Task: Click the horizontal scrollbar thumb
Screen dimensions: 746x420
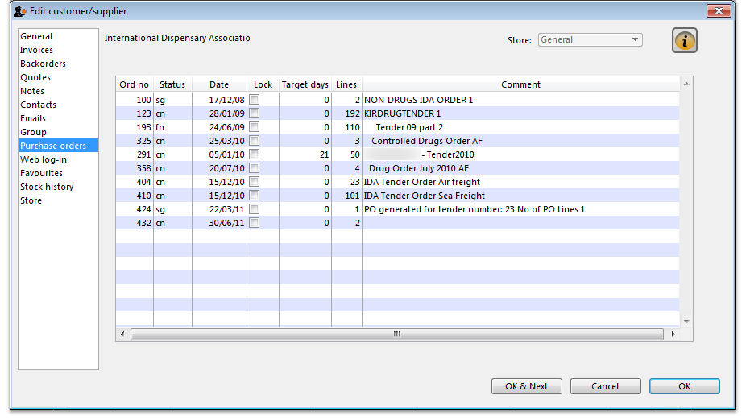Action: pos(397,334)
